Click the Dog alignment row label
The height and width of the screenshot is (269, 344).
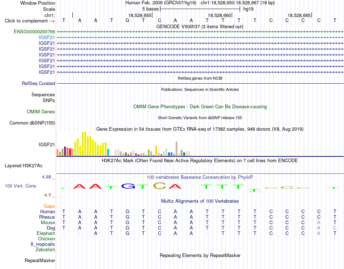pos(51,228)
